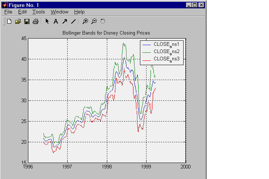Click the y-axis label 40
The width and height of the screenshot is (269, 179).
[x=24, y=59]
